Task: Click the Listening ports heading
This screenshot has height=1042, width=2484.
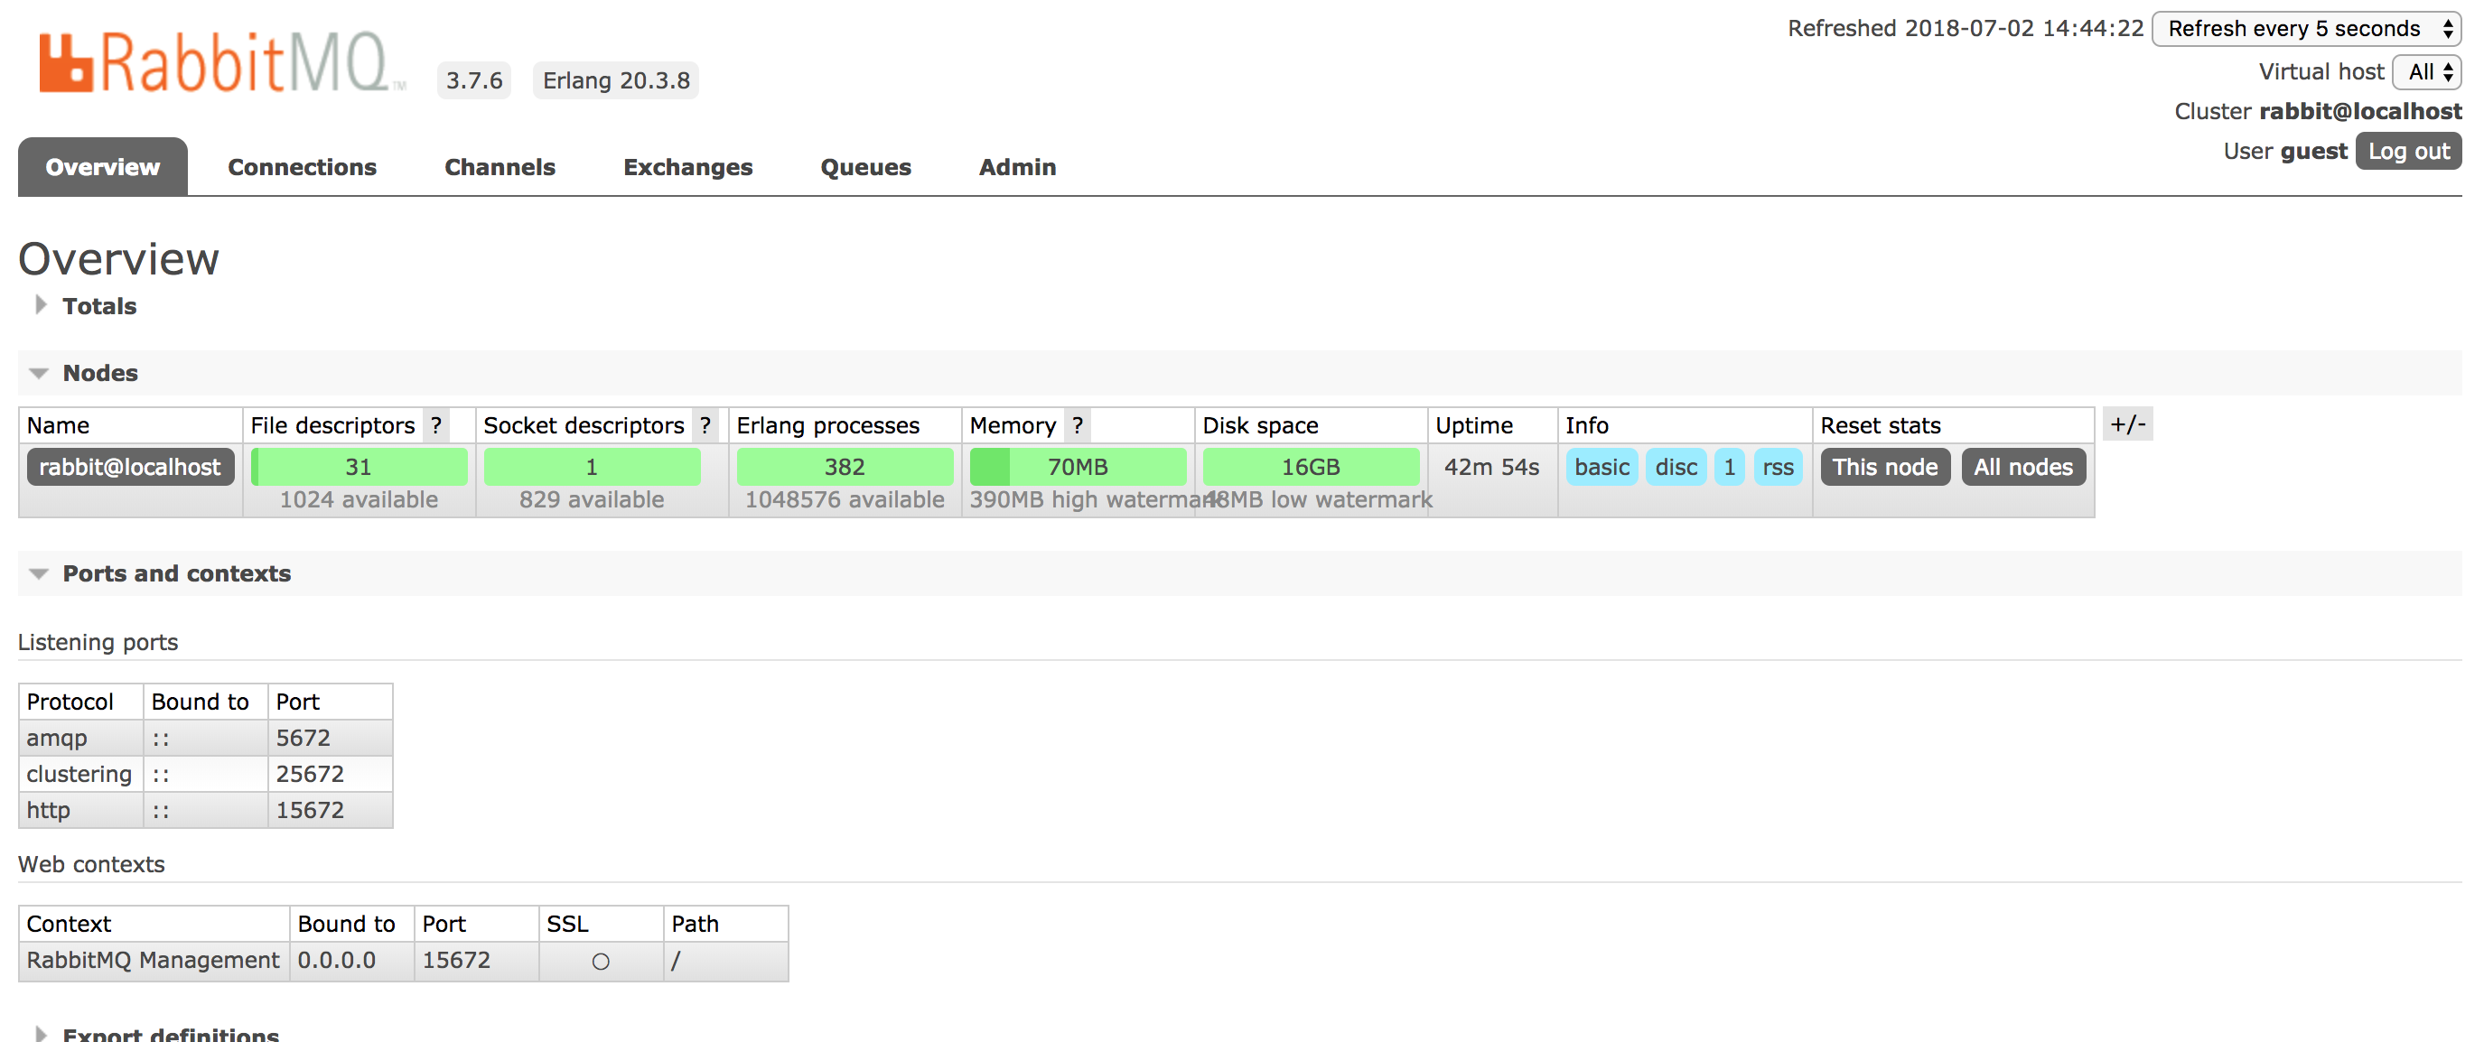Action: [x=98, y=642]
